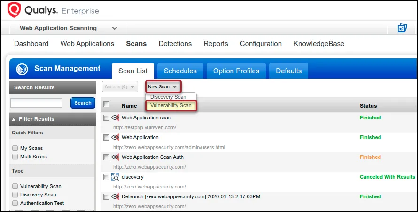Image resolution: width=418 pixels, height=212 pixels.
Task: Open the Web Application Scanning module dropdown
Action: tap(68, 28)
